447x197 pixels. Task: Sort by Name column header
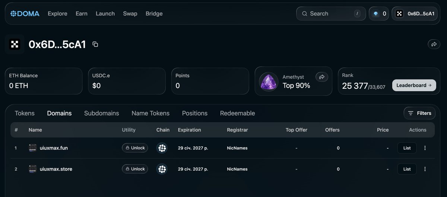coord(35,130)
